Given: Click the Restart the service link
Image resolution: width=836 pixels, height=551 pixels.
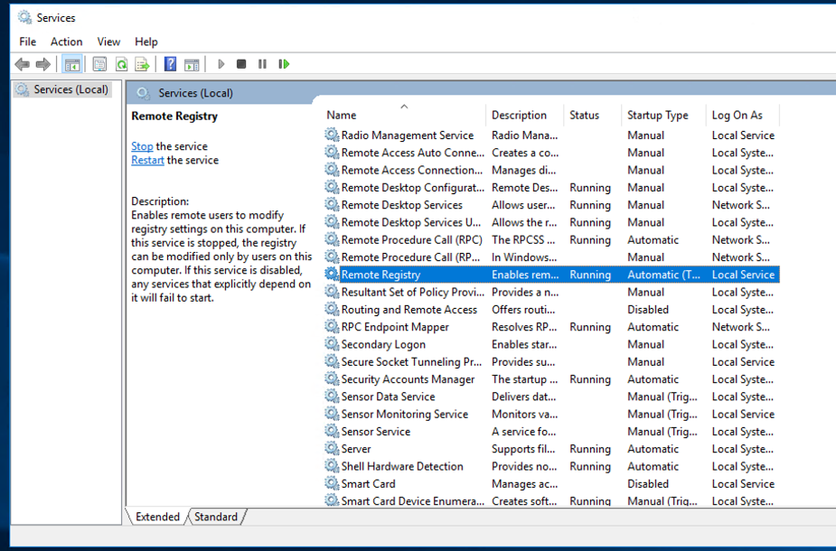Looking at the screenshot, I should pos(147,160).
